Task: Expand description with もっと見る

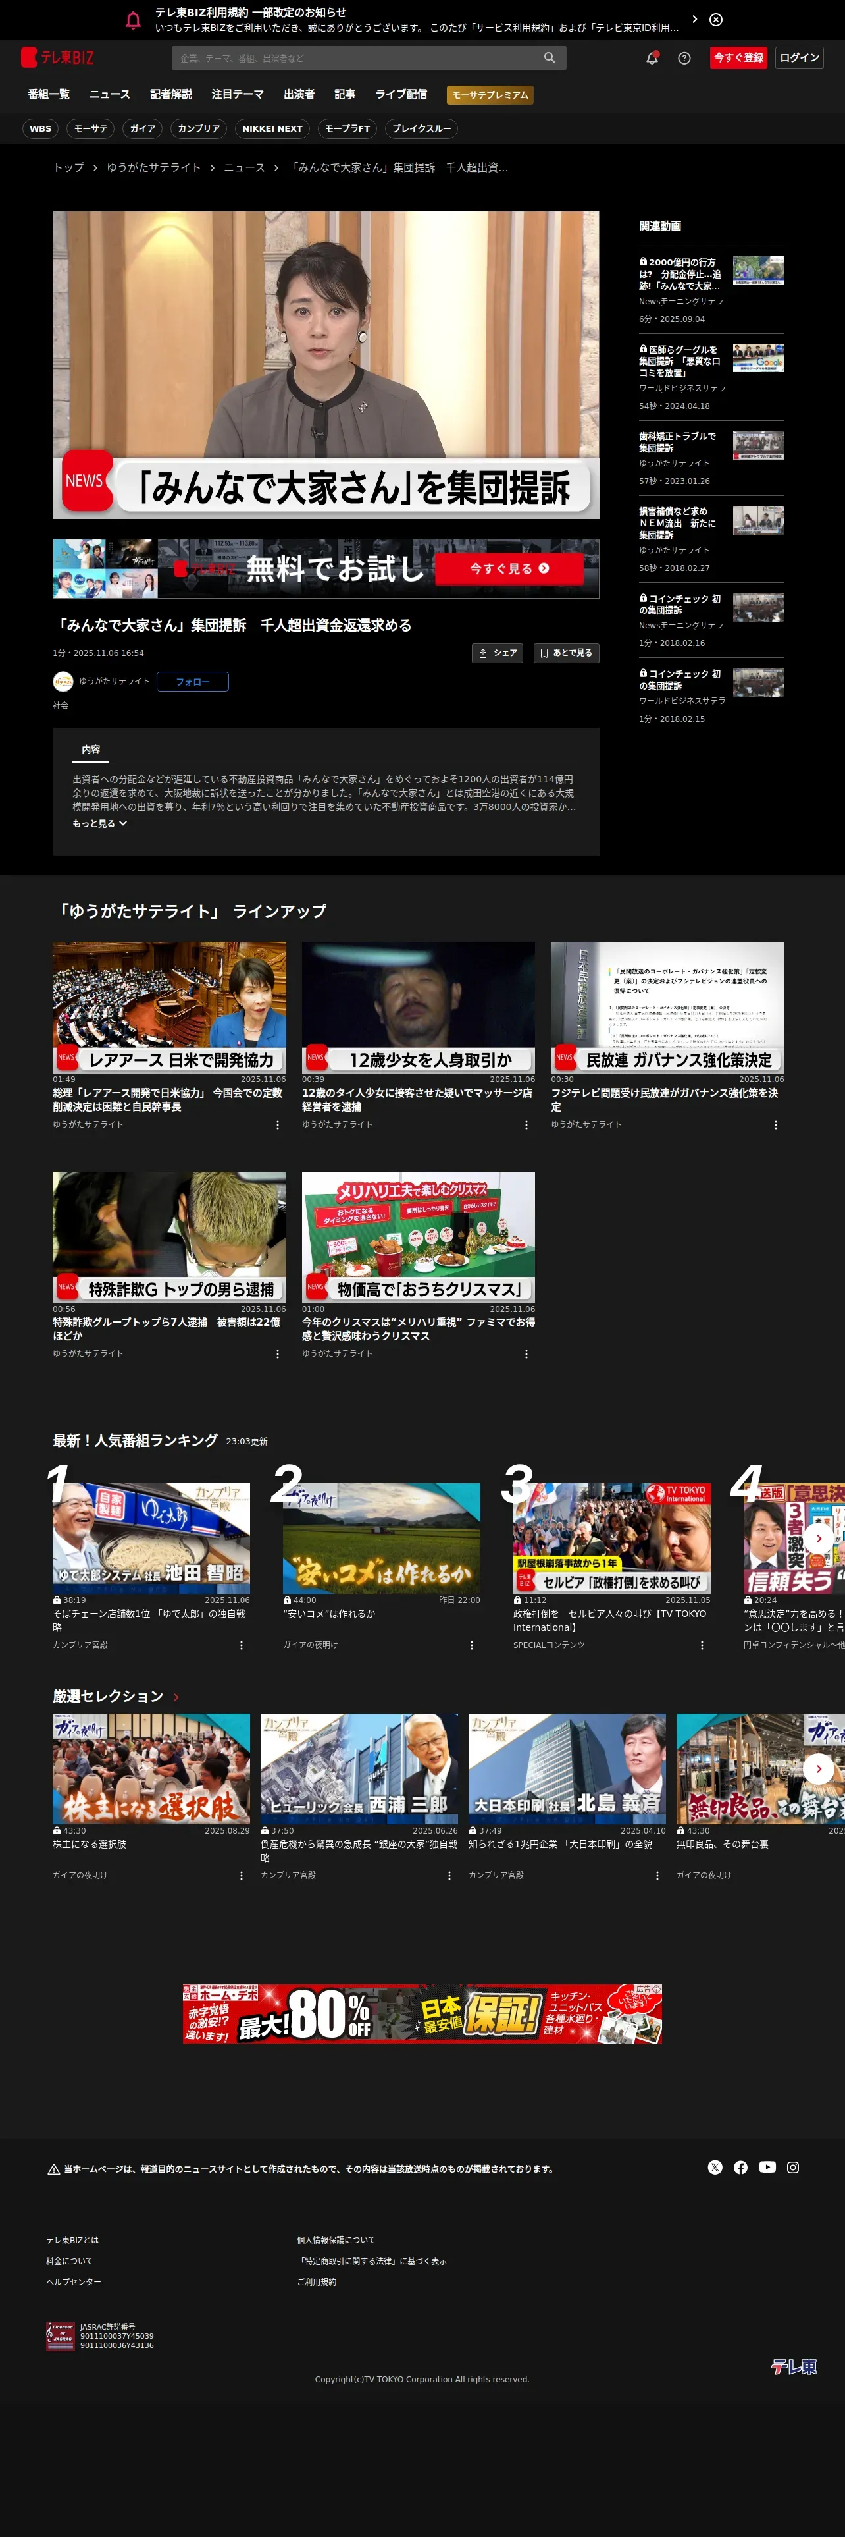Action: (99, 823)
